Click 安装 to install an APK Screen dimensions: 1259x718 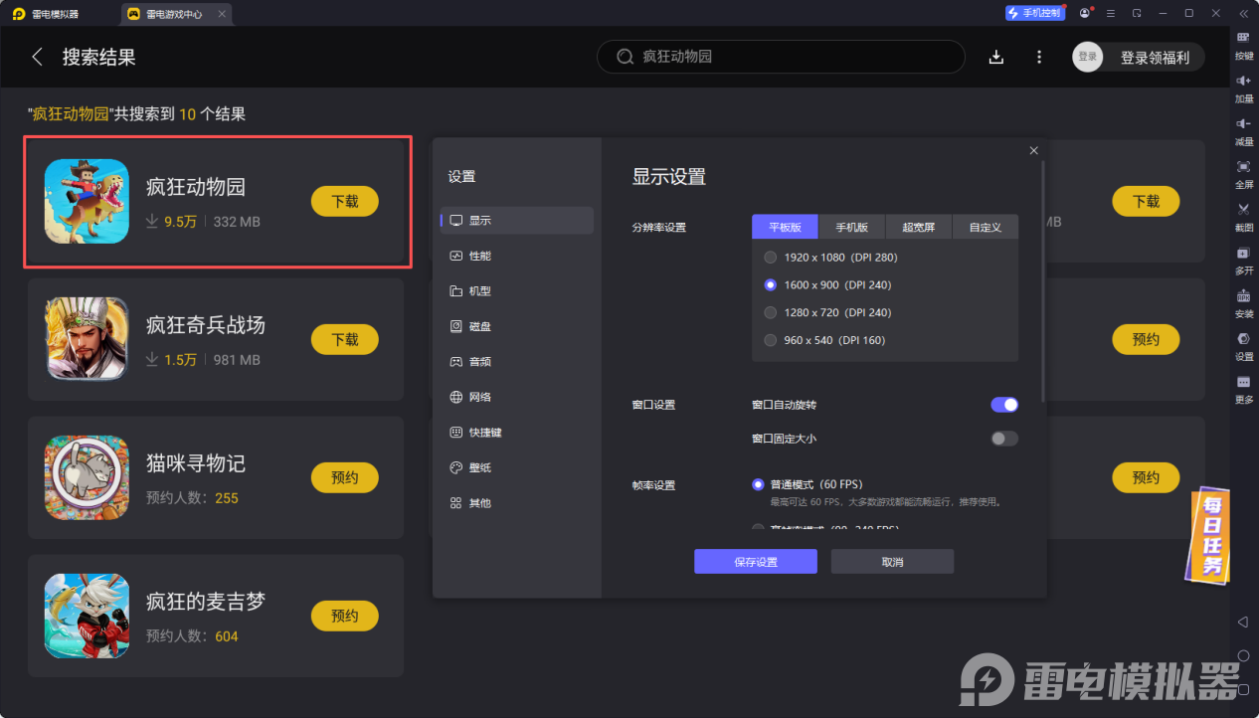[1243, 302]
